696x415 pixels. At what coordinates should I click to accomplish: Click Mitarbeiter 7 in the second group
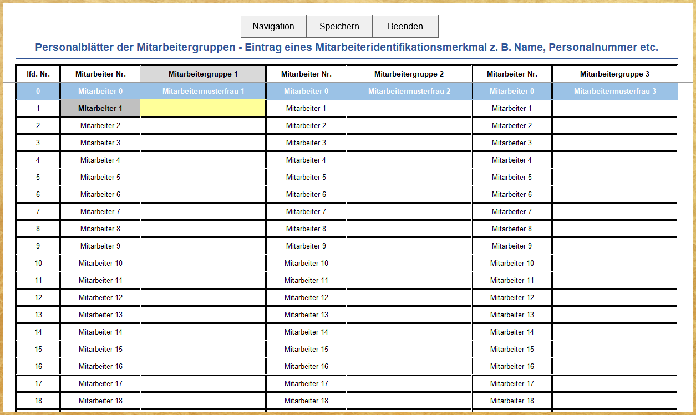[306, 212]
